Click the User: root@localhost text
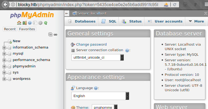 pos(183,80)
